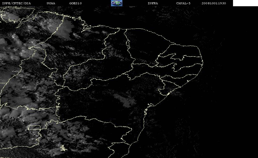The width and height of the screenshot is (258, 158).
Task: Click the 200810011930 timestamp text
Action: [x=214, y=3]
